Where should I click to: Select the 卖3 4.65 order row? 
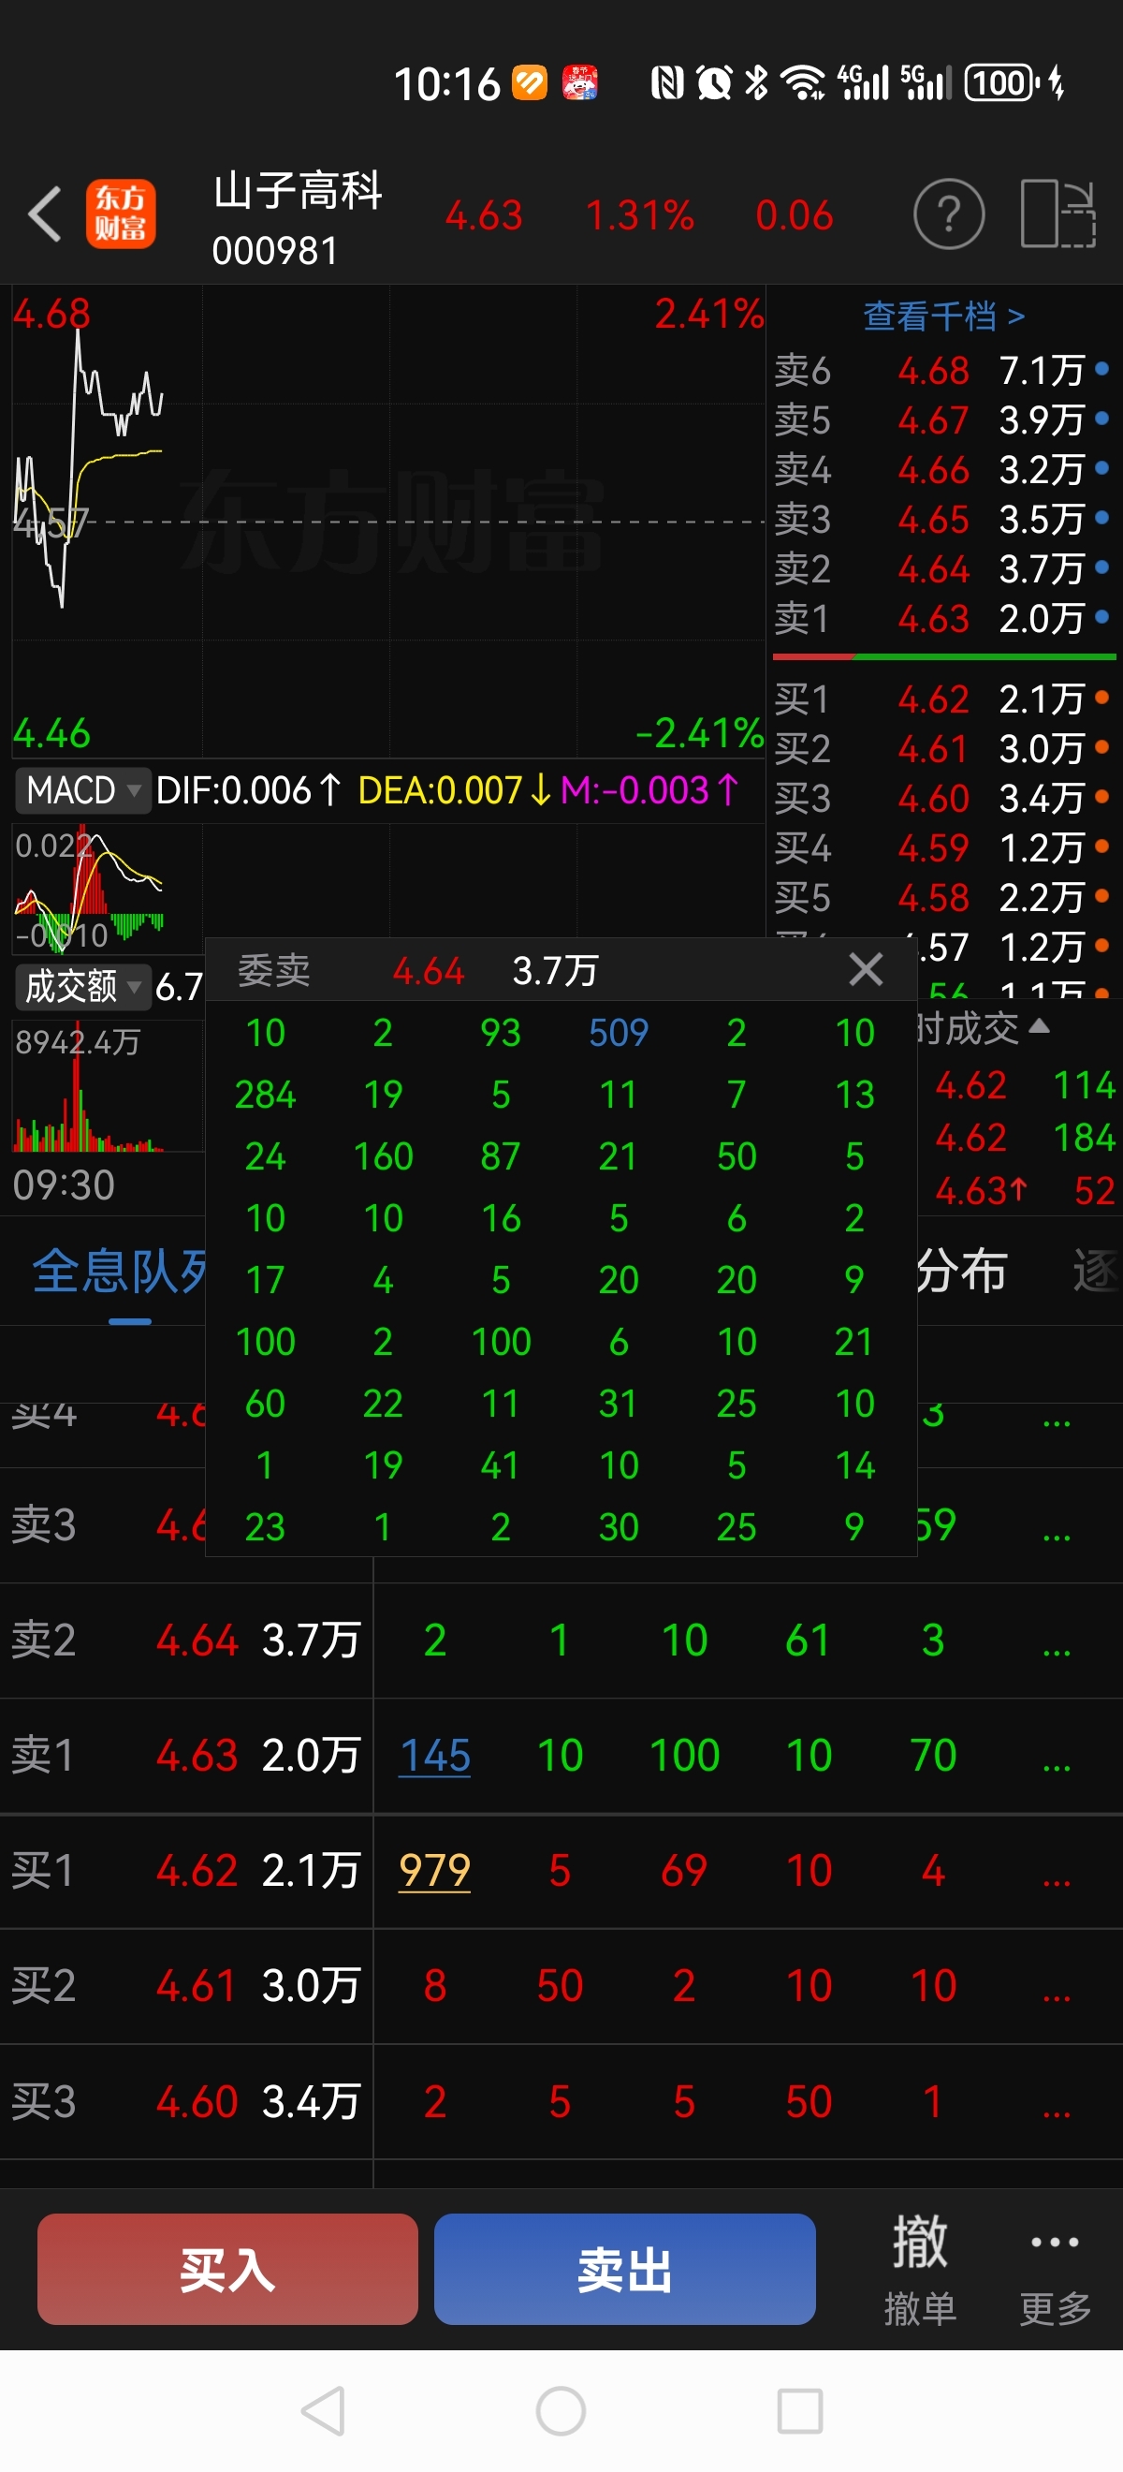click(943, 520)
